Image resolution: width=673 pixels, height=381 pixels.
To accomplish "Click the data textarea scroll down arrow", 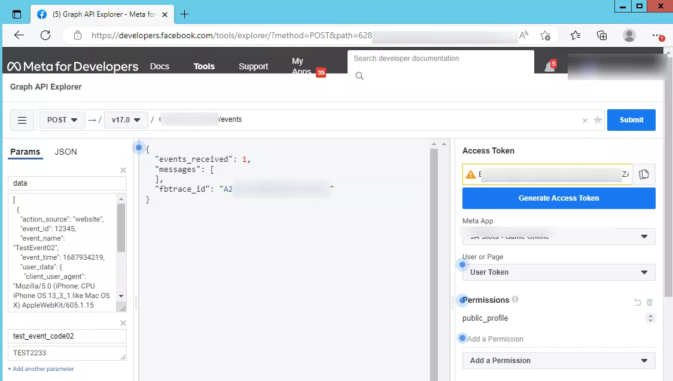I will (121, 296).
